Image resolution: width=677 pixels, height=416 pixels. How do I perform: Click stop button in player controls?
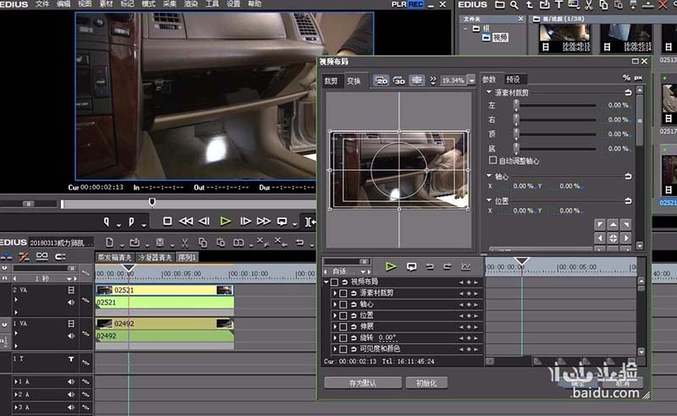(x=168, y=222)
